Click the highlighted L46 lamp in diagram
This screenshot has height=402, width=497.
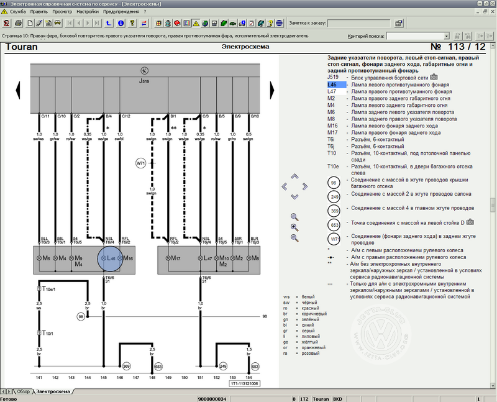[x=110, y=258]
